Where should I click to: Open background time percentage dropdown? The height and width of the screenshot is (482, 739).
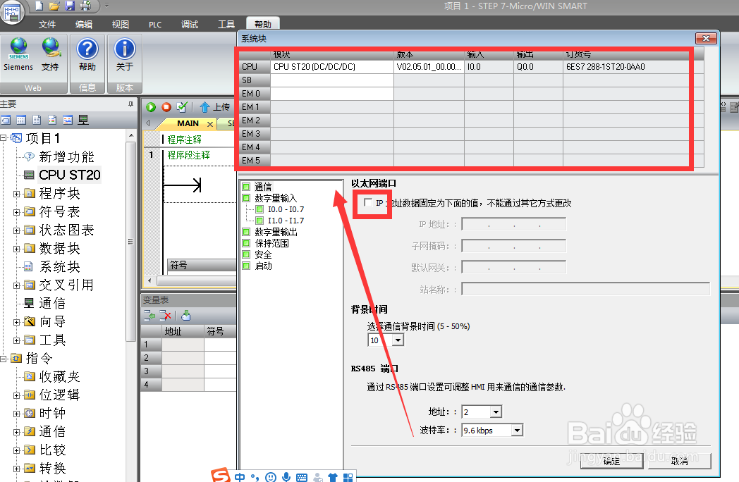pyautogui.click(x=398, y=340)
